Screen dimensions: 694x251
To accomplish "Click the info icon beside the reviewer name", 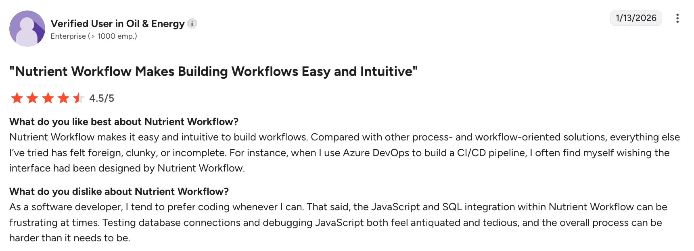I will [192, 24].
